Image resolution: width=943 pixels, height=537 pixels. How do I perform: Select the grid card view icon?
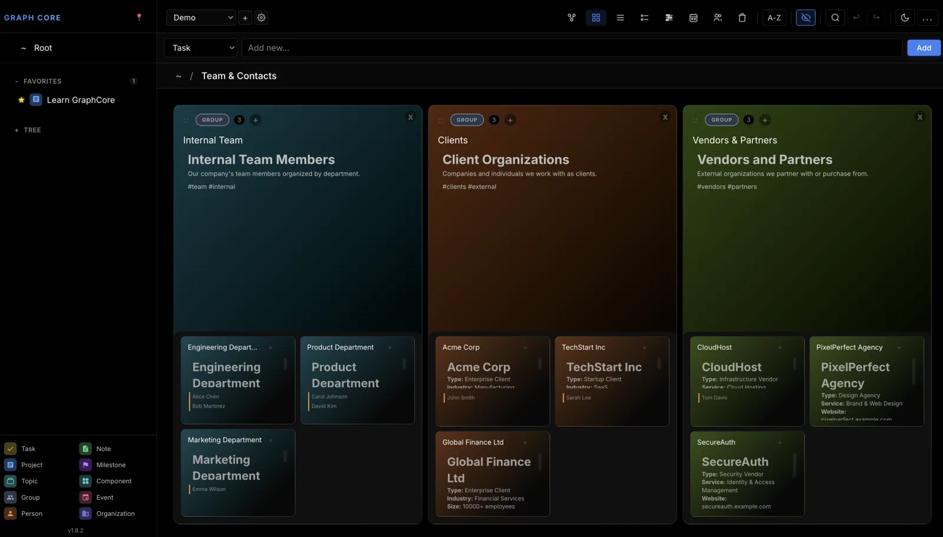[596, 18]
